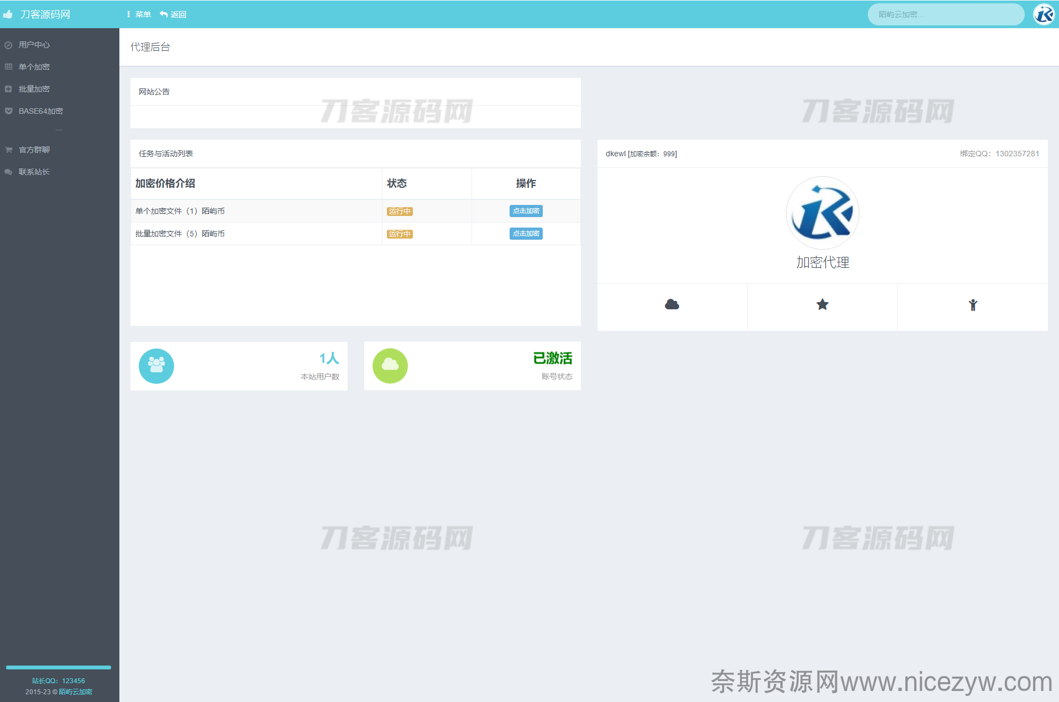The image size is (1059, 702).
Task: Click the BASE64加密 shield icon
Action: click(8, 111)
